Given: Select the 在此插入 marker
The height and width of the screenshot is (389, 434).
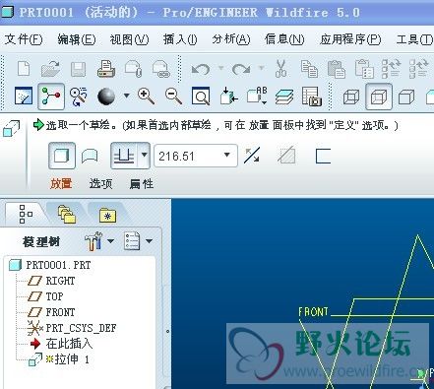Looking at the screenshot, I should coord(61,344).
